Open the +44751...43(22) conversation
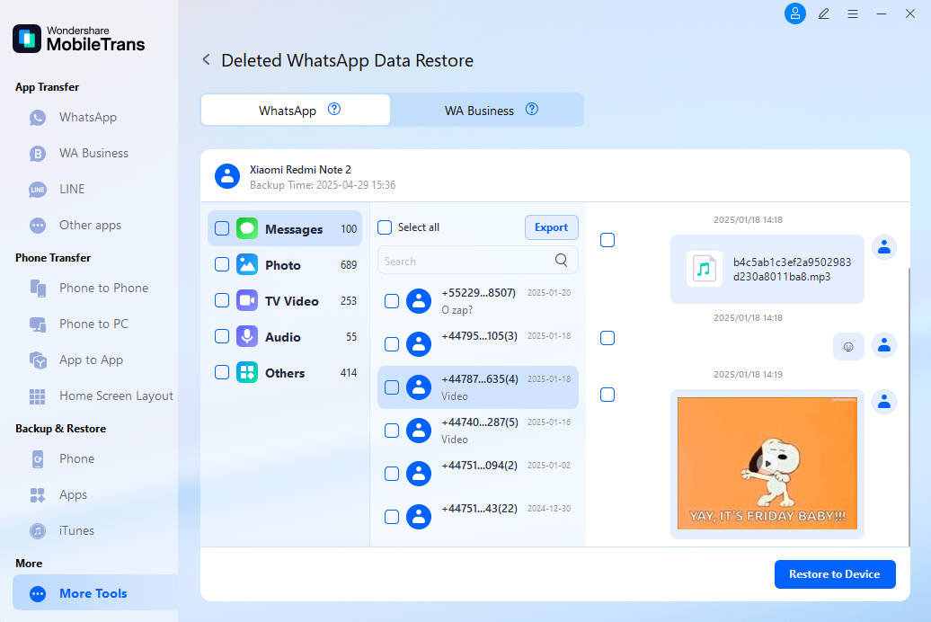This screenshot has width=931, height=622. 478,517
